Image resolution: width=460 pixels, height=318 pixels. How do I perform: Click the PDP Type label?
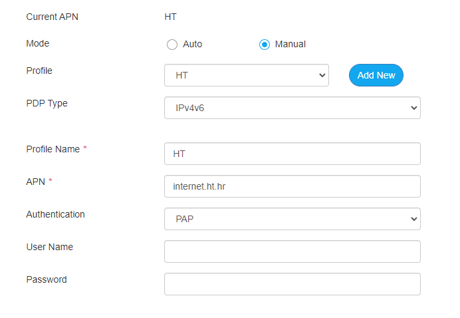tap(47, 103)
